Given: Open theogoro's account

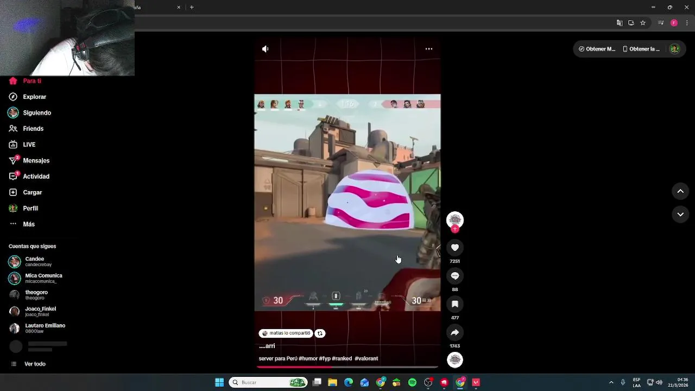Looking at the screenshot, I should [28, 295].
